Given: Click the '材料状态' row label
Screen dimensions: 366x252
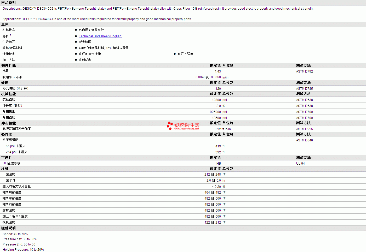Looking at the screenshot, I should click(9, 30).
